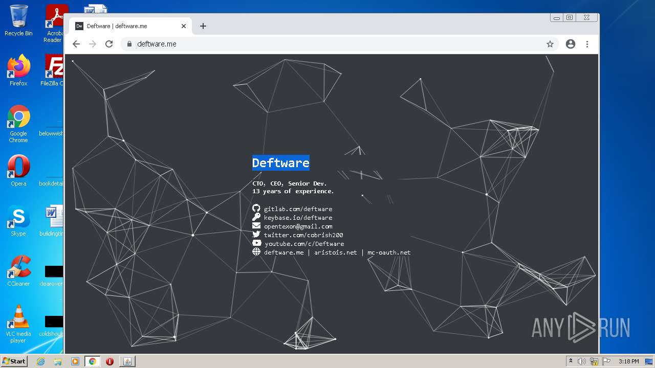The width and height of the screenshot is (655, 368).
Task: Launch Opera from the desktop
Action: click(18, 171)
